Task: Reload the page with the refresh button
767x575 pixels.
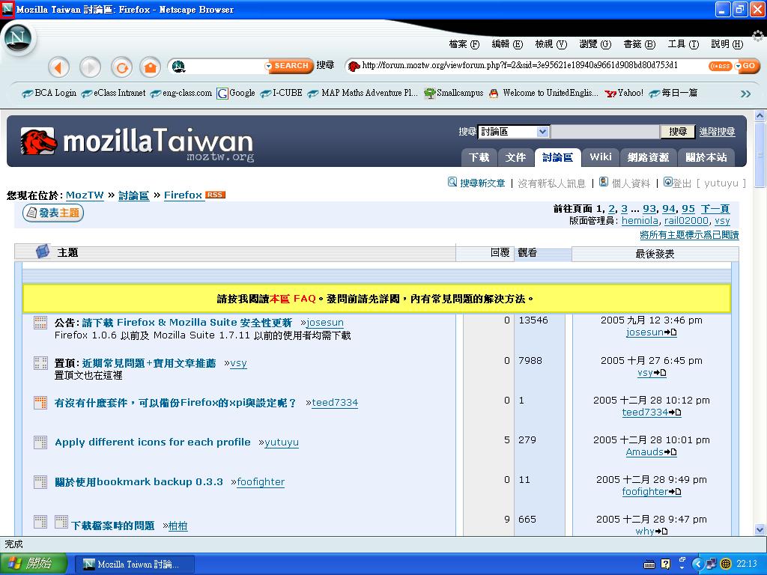Action: point(122,67)
